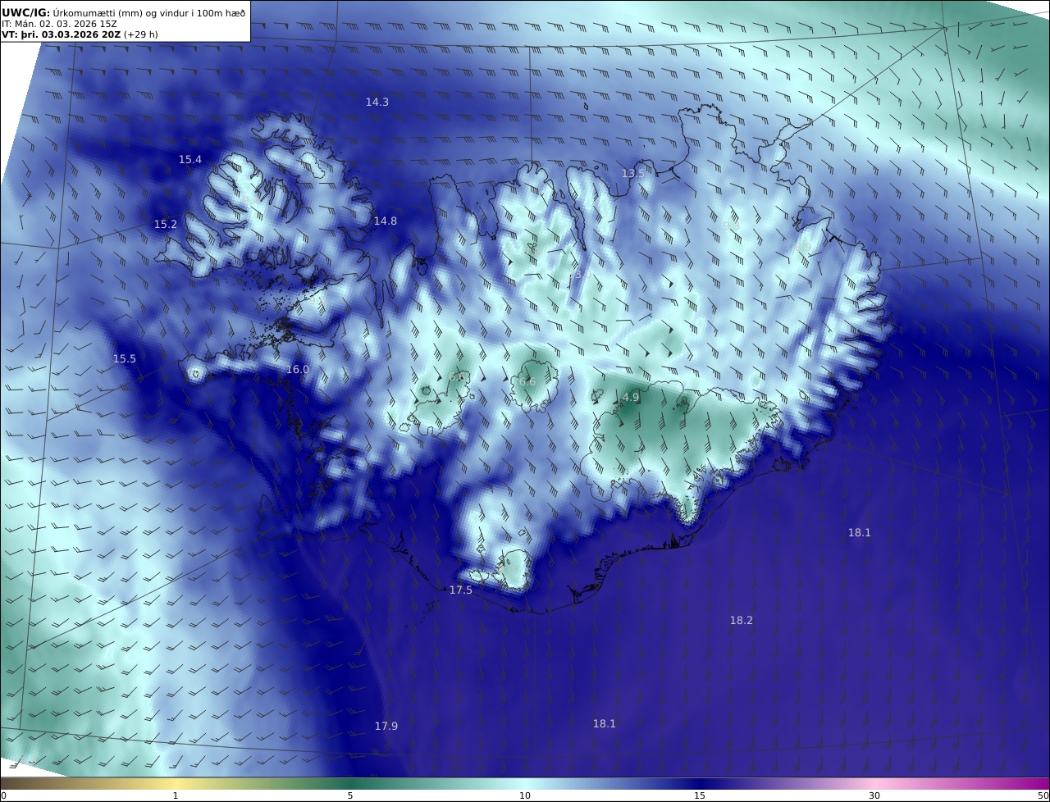This screenshot has height=802, width=1050.
Task: Click the 16.0 map value
Action: coord(298,370)
